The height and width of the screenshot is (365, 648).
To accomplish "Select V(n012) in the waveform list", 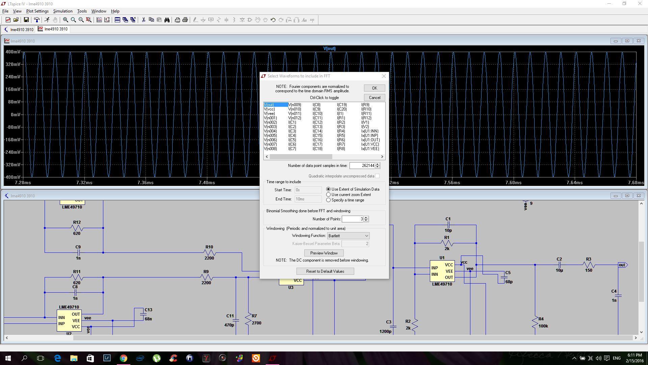I will click(295, 118).
